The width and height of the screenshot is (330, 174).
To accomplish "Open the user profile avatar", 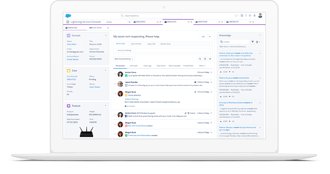I will [260, 16].
